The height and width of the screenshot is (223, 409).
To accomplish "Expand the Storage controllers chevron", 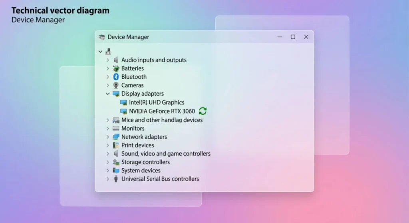I will pos(108,162).
